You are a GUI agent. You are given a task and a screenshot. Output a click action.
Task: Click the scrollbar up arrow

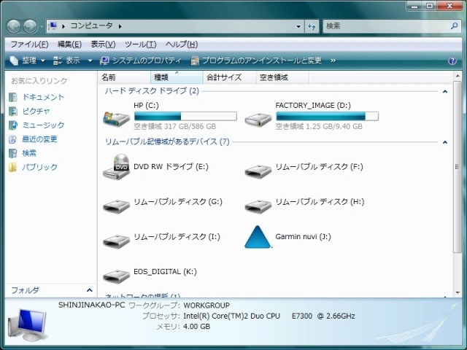(458, 77)
